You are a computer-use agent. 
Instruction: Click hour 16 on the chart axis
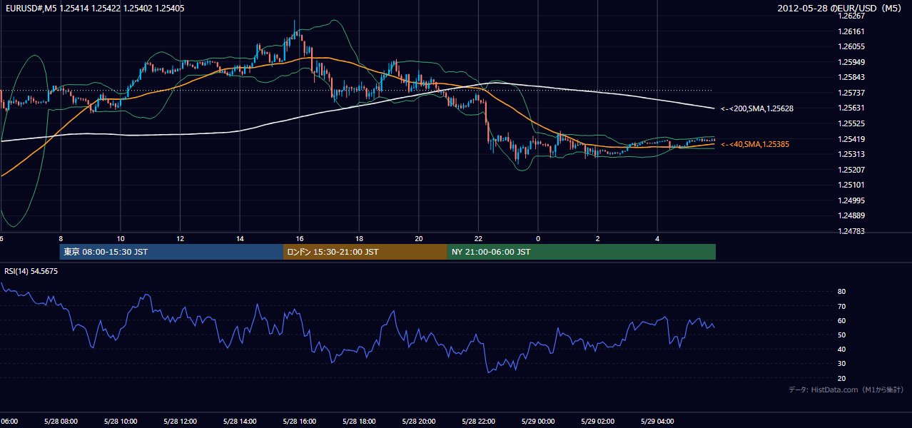point(300,238)
